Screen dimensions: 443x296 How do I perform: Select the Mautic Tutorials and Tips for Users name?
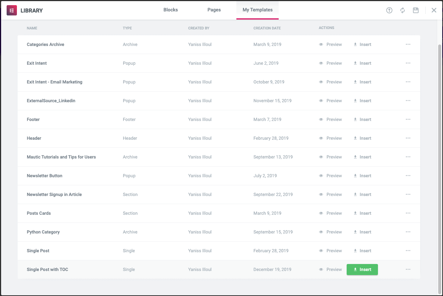coord(61,157)
